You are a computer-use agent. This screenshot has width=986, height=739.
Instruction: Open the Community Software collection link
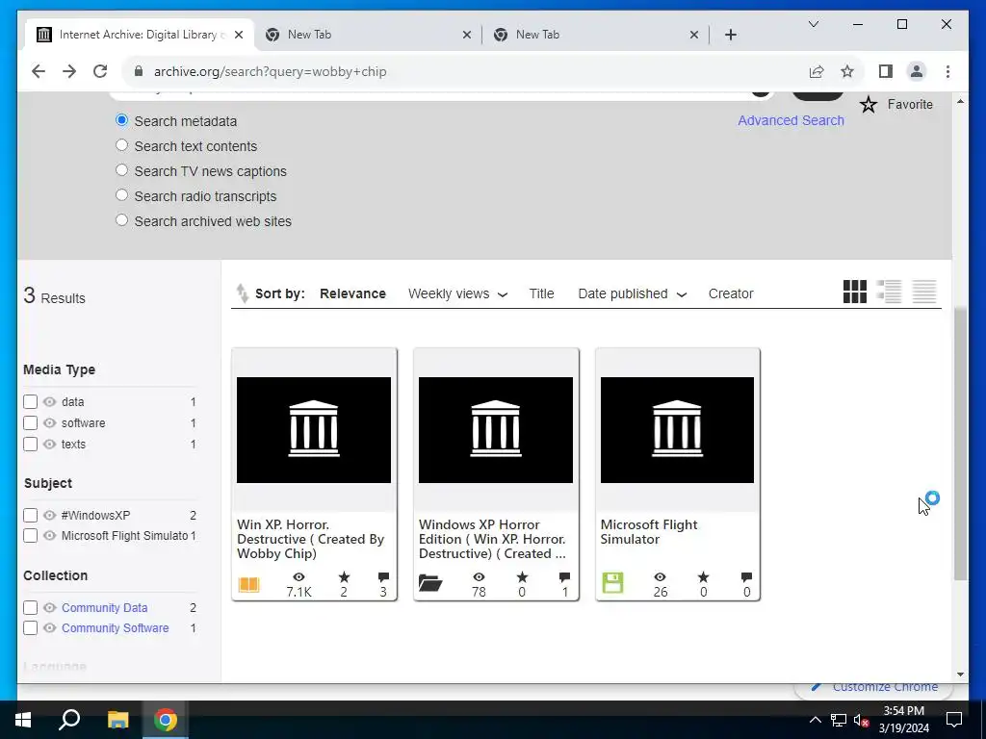coord(116,627)
